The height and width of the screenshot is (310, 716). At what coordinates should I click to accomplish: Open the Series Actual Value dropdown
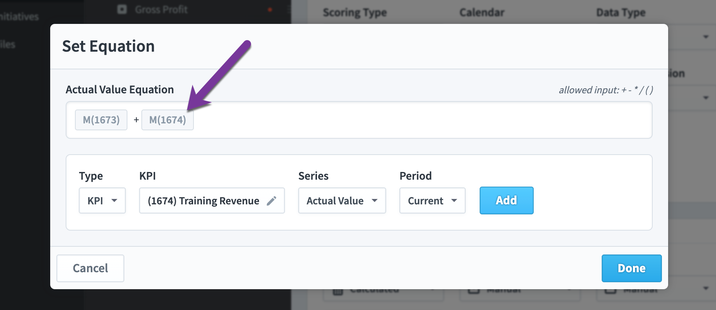[x=342, y=200]
